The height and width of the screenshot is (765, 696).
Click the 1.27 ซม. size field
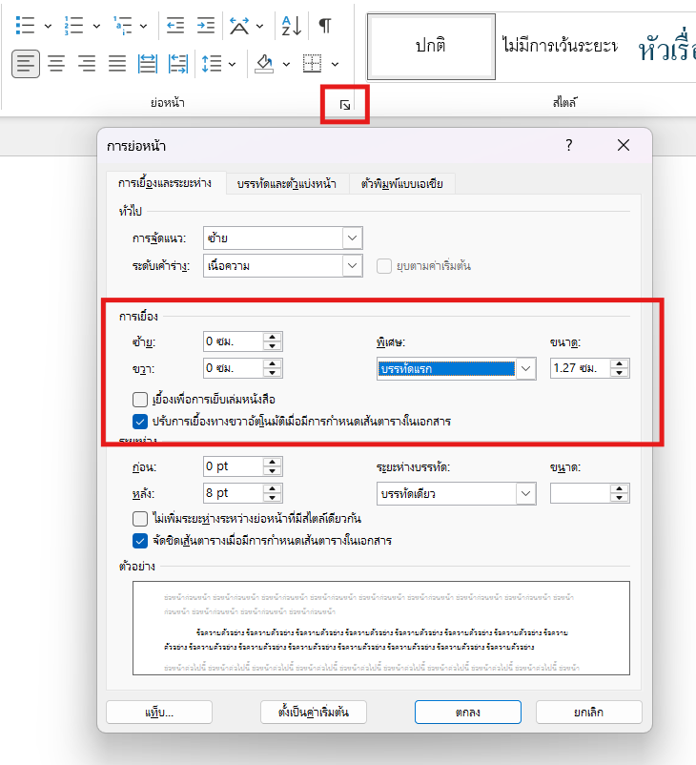click(x=581, y=368)
